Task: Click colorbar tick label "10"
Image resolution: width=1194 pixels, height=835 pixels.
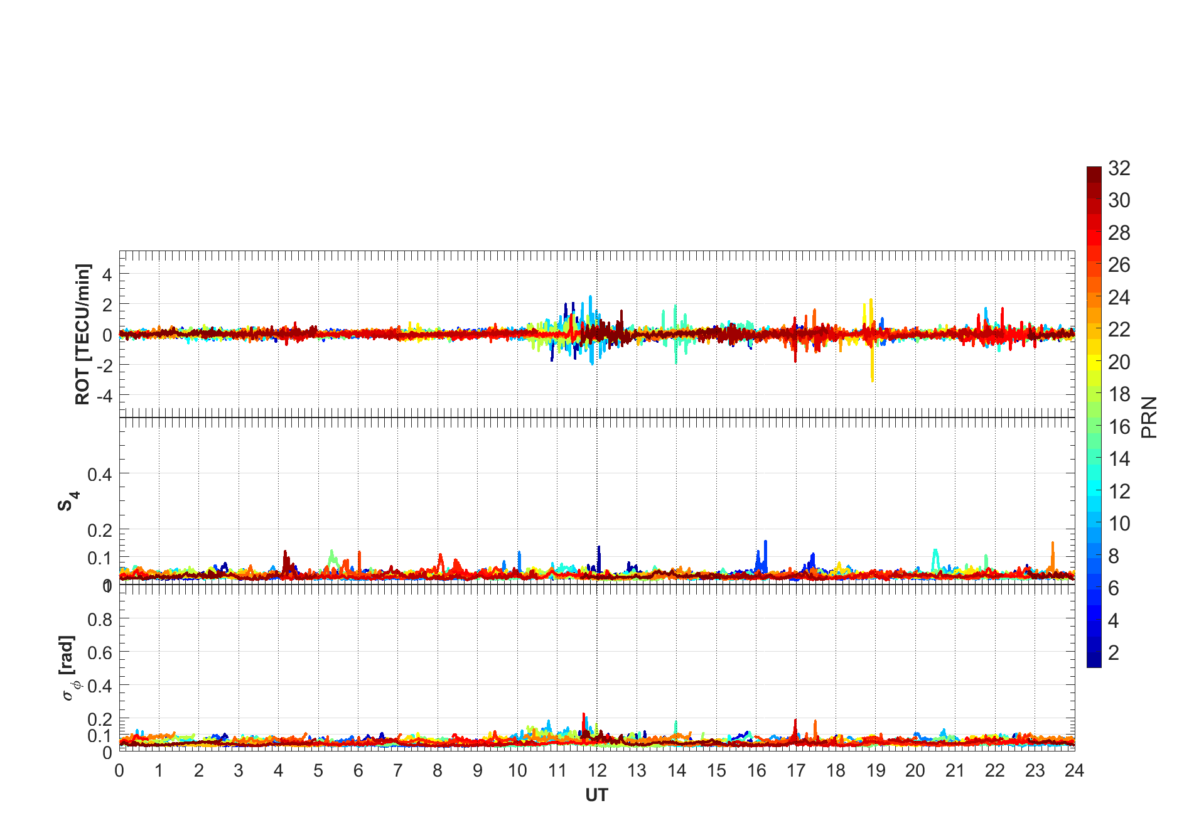Action: coord(1119,524)
